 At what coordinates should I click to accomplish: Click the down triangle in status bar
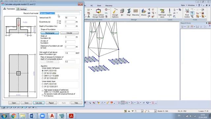(x=133, y=111)
